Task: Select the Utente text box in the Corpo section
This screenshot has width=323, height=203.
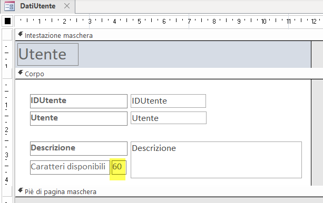Action: (169, 118)
